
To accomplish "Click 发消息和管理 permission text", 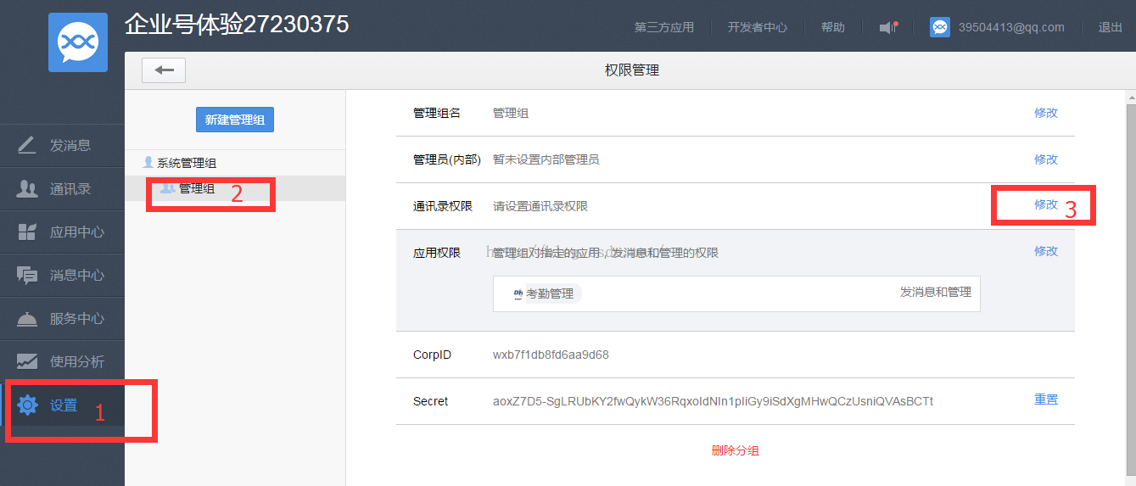I will coord(936,292).
